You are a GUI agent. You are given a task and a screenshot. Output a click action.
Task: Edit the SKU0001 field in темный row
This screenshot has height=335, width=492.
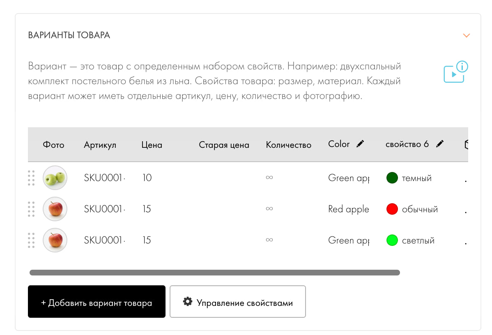pyautogui.click(x=104, y=178)
